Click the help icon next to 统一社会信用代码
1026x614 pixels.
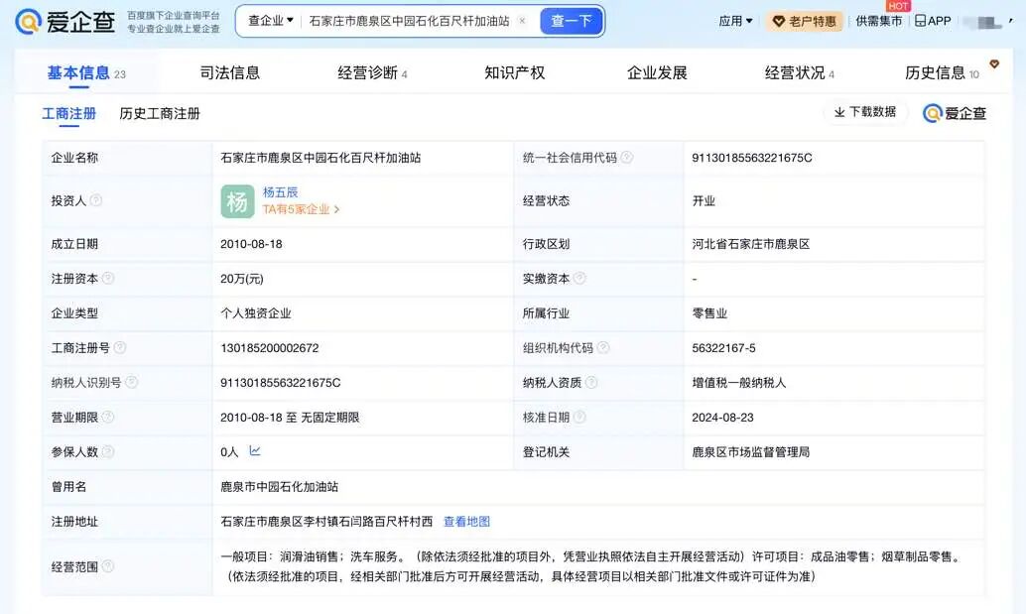tap(627, 157)
